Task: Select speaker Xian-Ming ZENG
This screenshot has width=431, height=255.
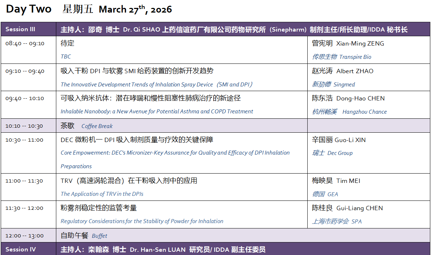Action: [x=360, y=43]
